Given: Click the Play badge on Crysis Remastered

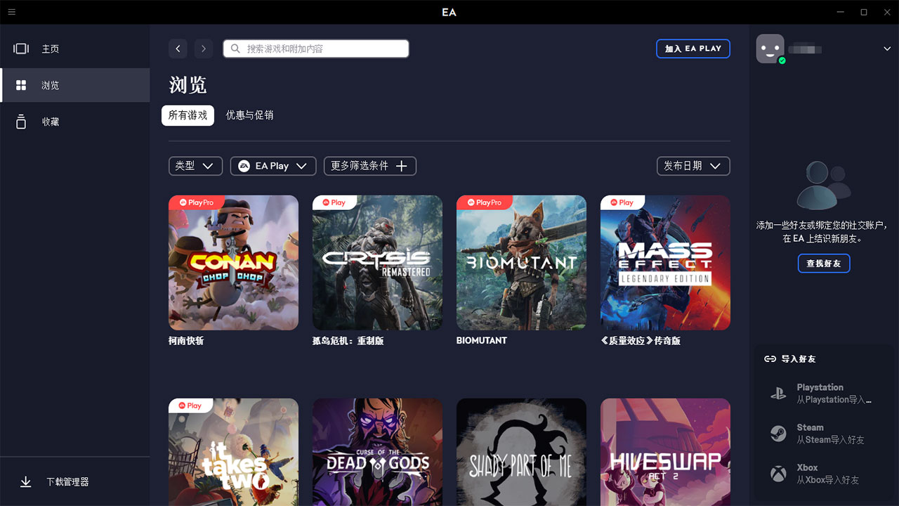Looking at the screenshot, I should click(334, 202).
